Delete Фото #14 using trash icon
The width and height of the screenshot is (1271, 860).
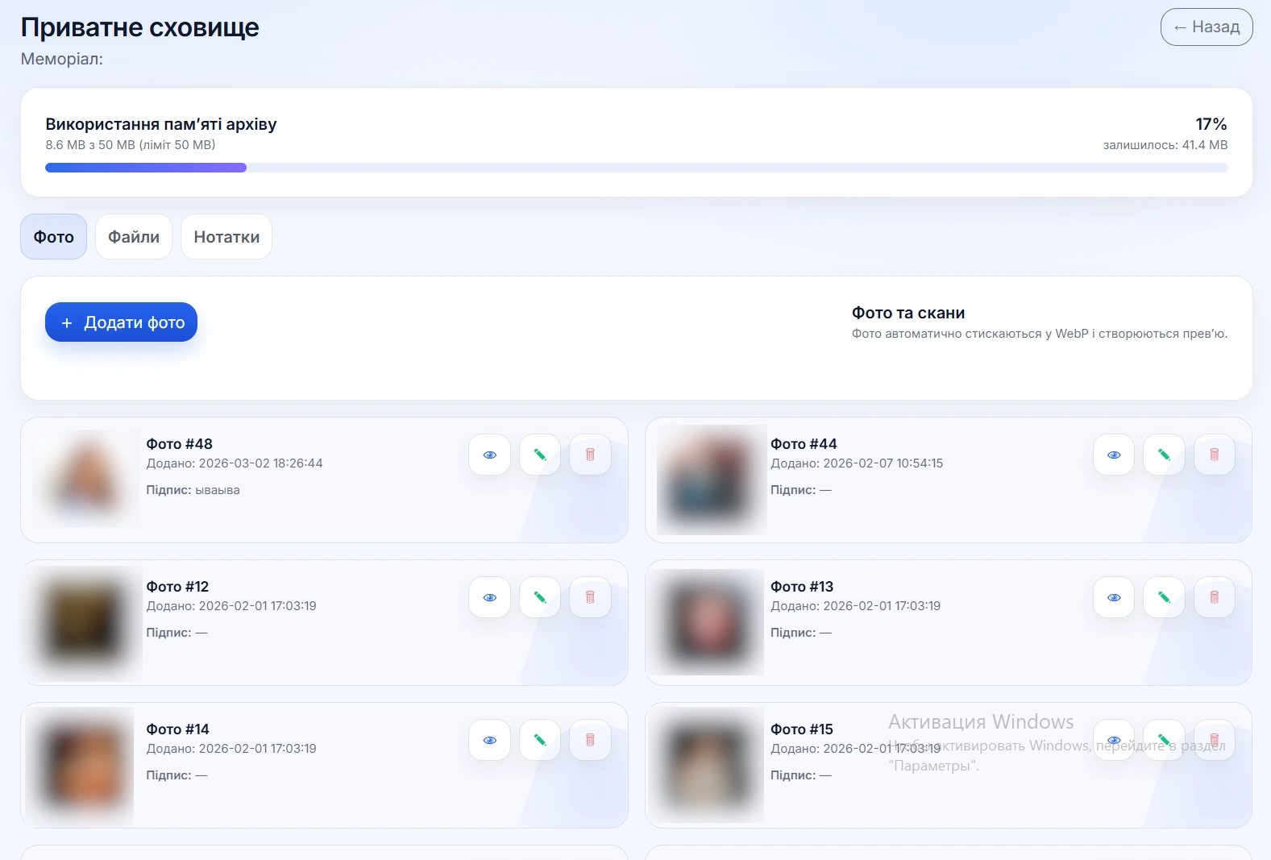coord(590,740)
